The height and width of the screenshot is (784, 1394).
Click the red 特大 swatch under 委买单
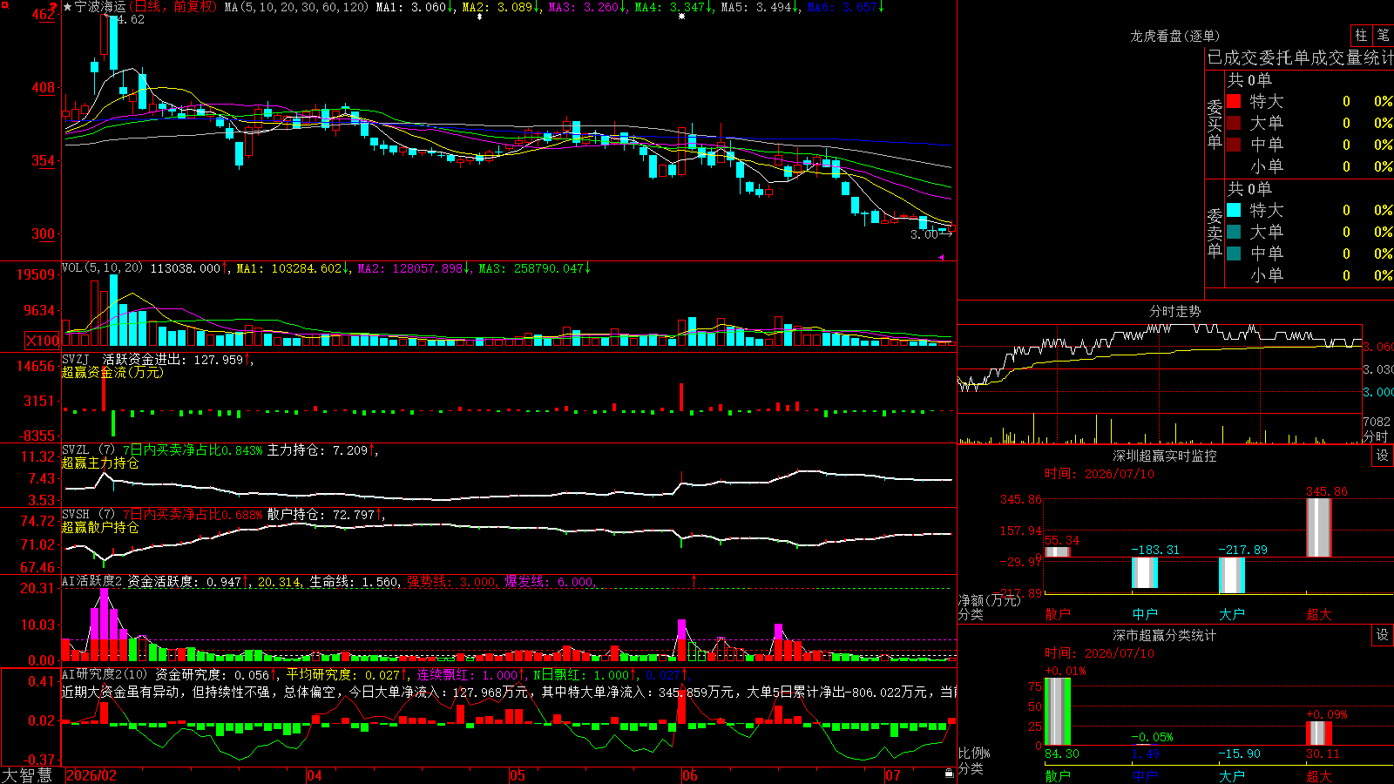[1234, 101]
